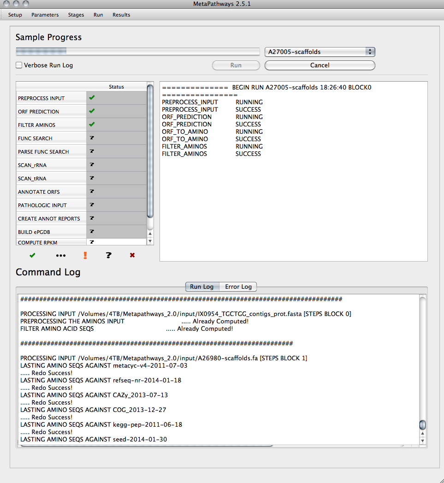Image resolution: width=444 pixels, height=483 pixels.
Task: Click the Sample Progress bar
Action: (x=138, y=51)
